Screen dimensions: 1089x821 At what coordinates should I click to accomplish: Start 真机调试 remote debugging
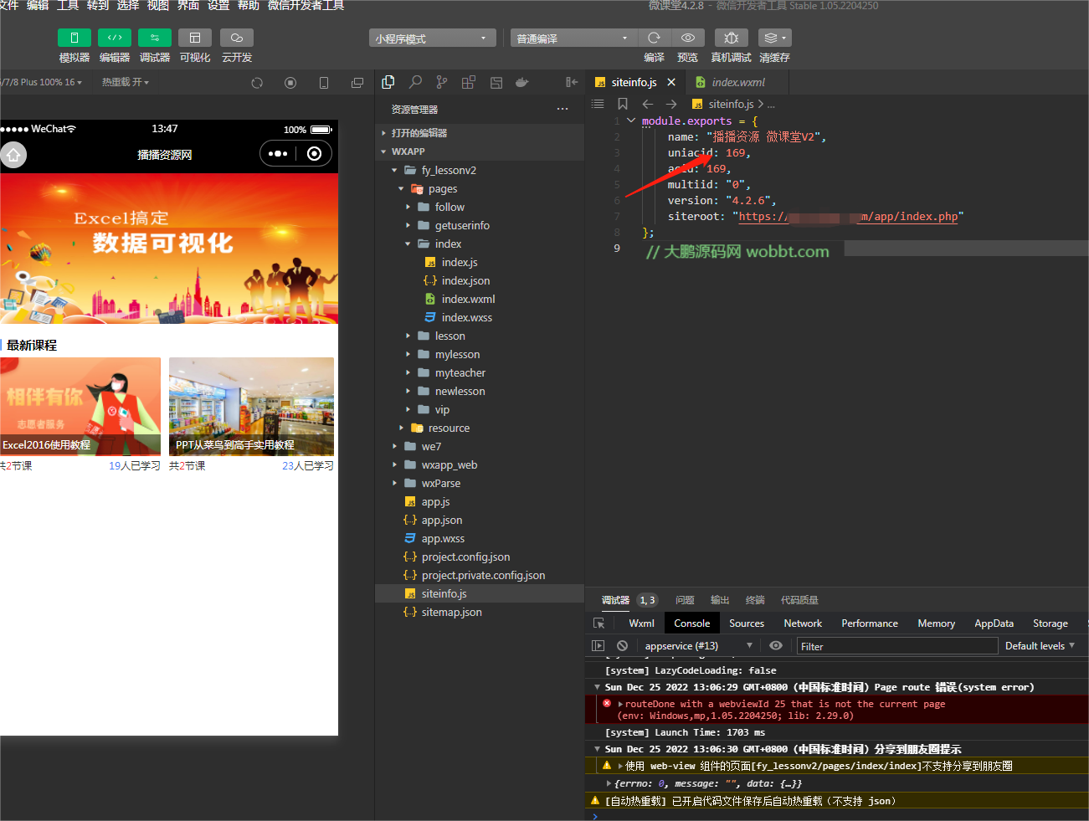tap(731, 38)
